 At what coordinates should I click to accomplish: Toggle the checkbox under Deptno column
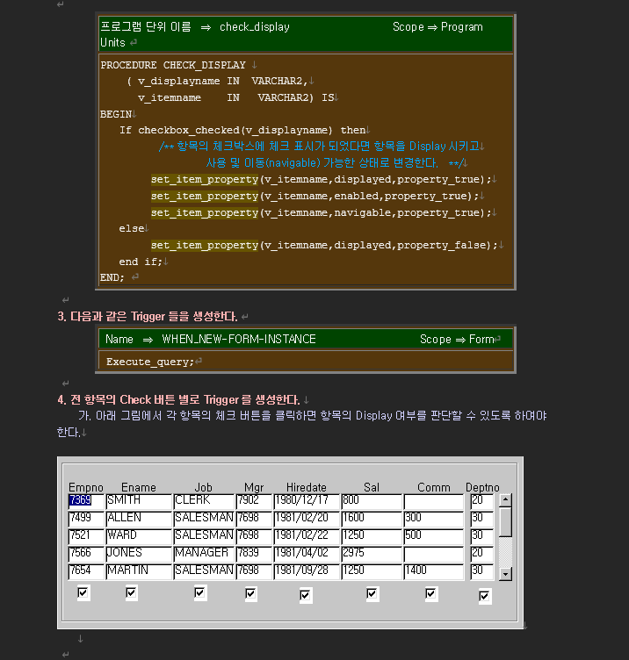pos(485,596)
